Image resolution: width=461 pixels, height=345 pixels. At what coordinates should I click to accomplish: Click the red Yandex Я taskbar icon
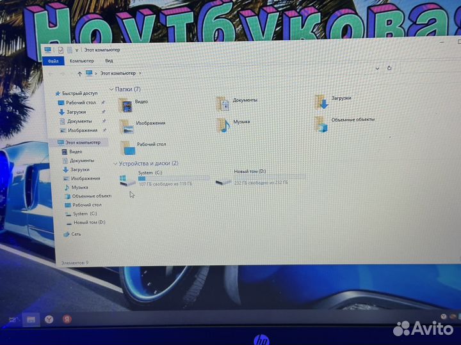(x=67, y=319)
